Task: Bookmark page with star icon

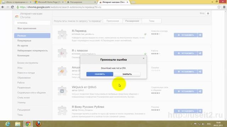Action: tap(219, 7)
